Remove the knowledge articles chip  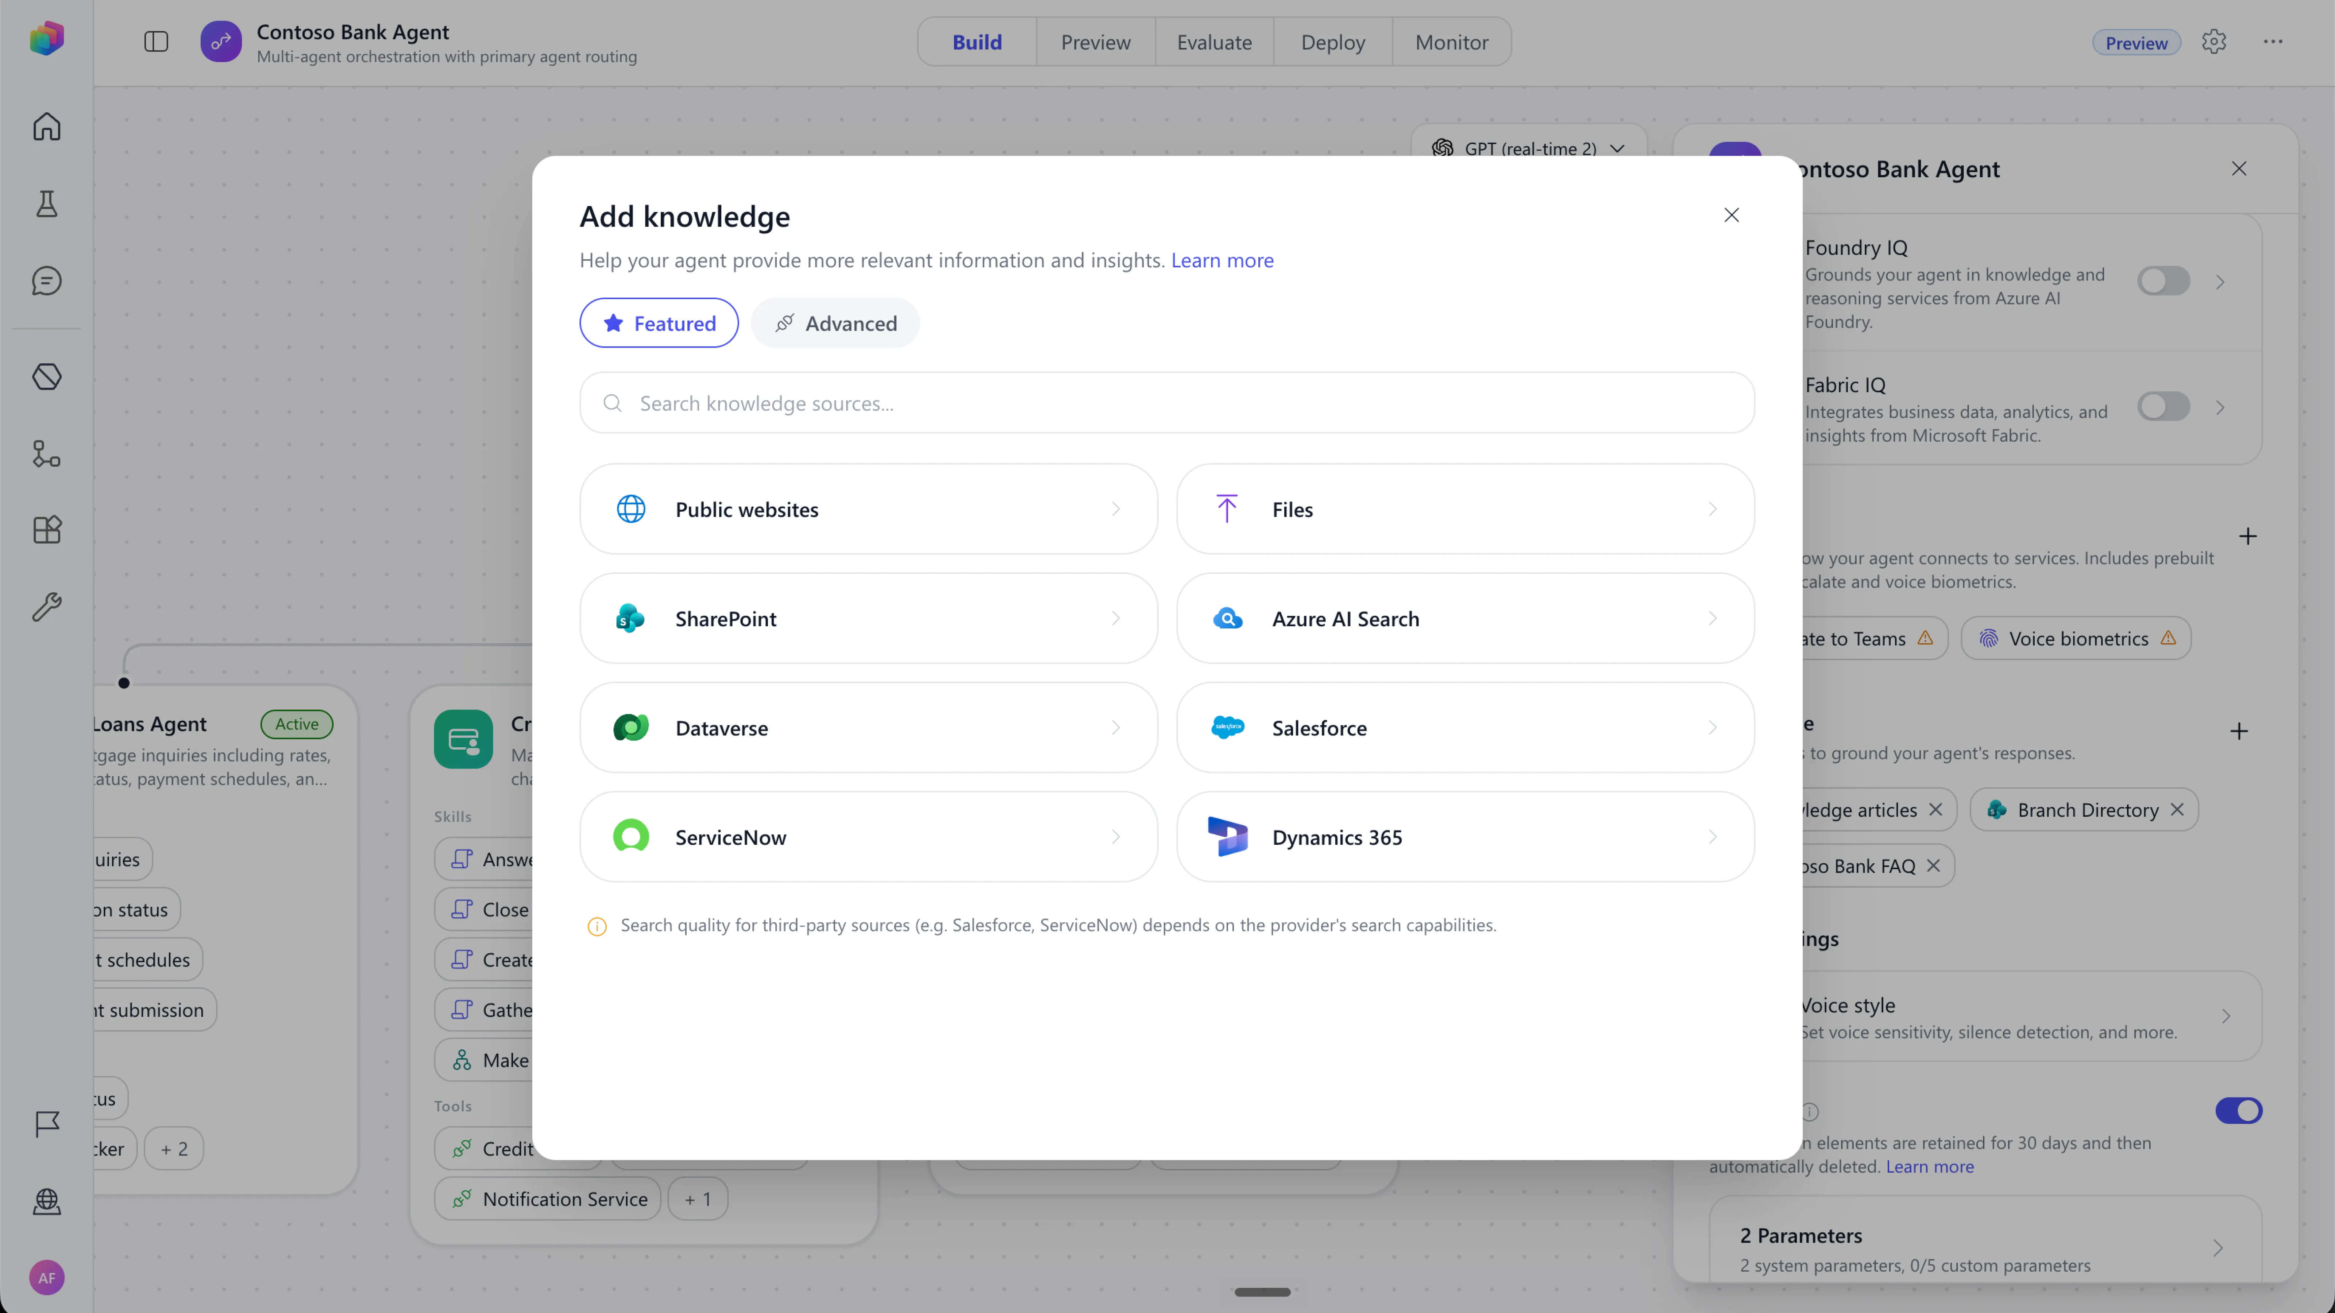1935,809
